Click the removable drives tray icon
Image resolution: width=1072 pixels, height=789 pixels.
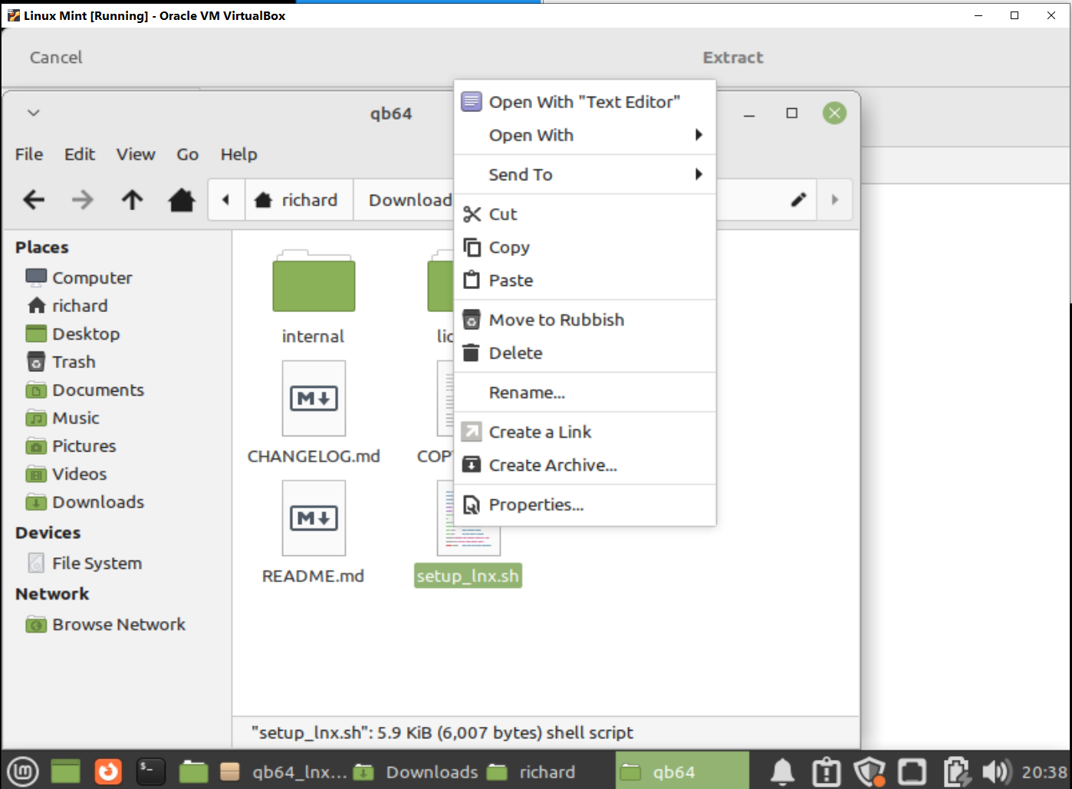click(913, 771)
